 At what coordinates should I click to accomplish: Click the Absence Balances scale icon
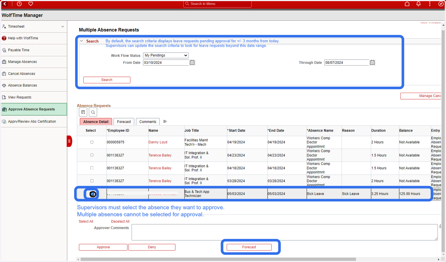click(x=4, y=85)
